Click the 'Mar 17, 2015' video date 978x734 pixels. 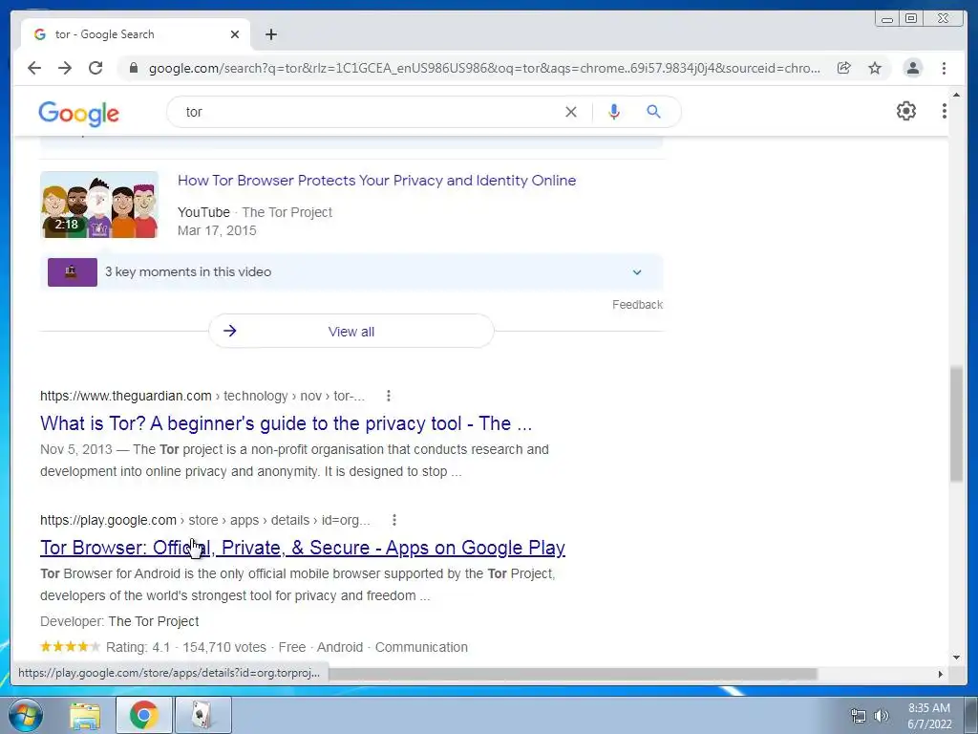[x=217, y=230]
